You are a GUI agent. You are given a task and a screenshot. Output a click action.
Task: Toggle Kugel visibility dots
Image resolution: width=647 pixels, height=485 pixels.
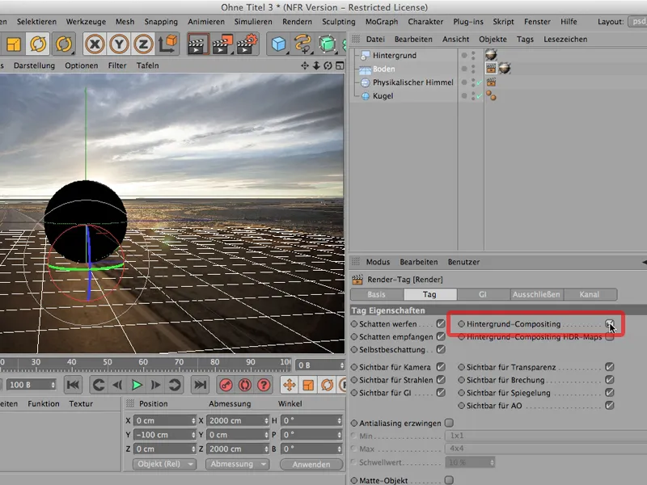[473, 95]
